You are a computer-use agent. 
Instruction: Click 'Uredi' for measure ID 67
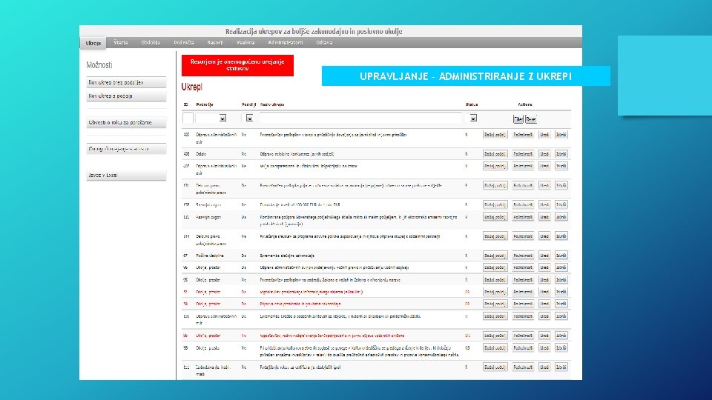click(x=544, y=256)
